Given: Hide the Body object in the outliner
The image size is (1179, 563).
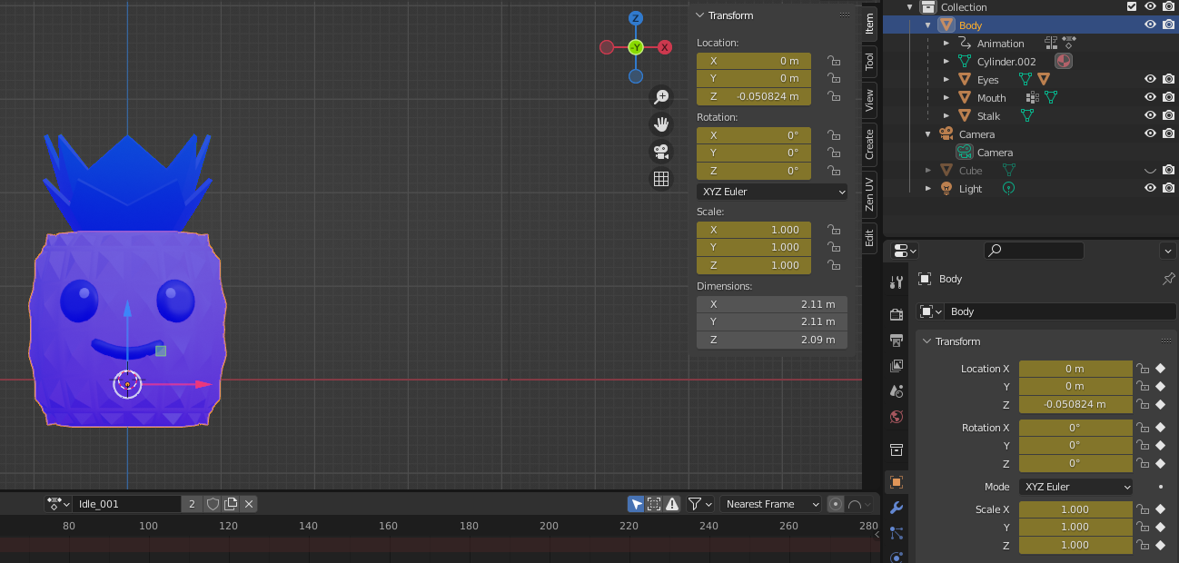Looking at the screenshot, I should (1150, 25).
